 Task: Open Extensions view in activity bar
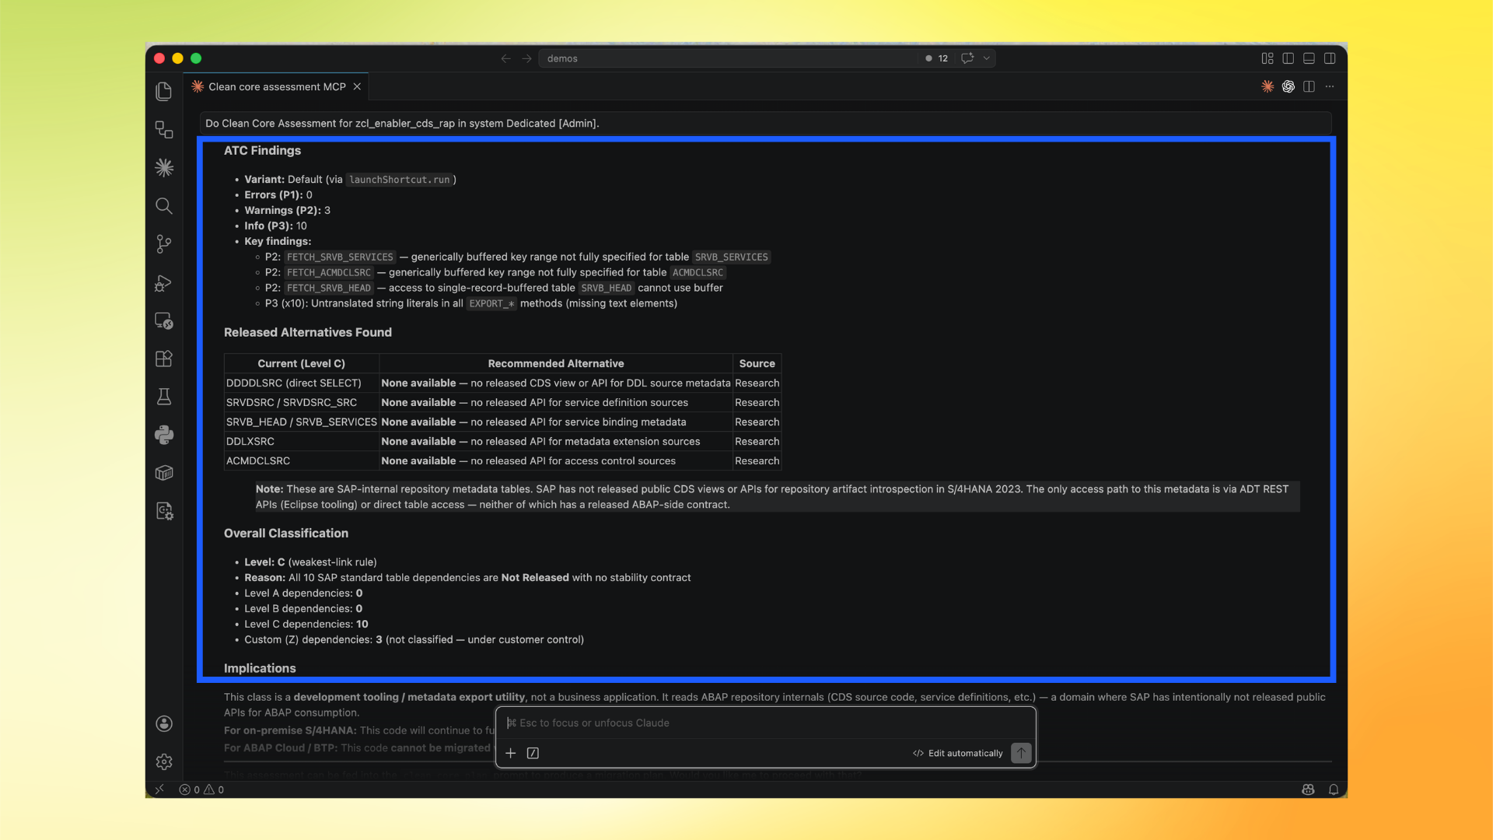pyautogui.click(x=163, y=359)
